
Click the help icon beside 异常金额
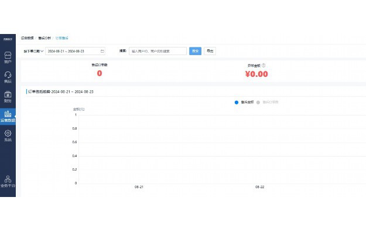[264, 66]
